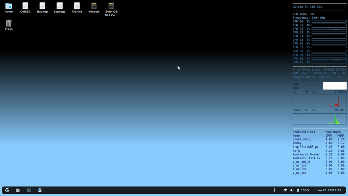Image resolution: width=348 pixels, height=196 pixels.
Task: Open the accessibility menu in the tray
Action: [x=274, y=190]
